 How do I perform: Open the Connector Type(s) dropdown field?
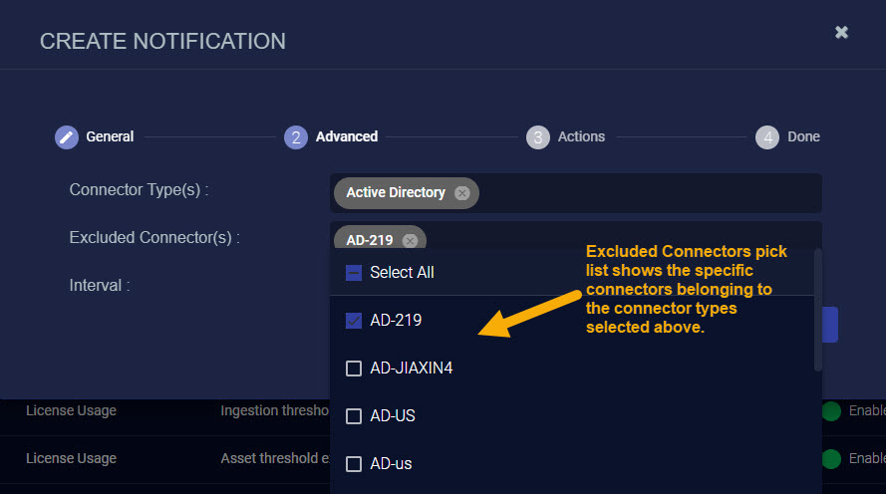[x=648, y=193]
